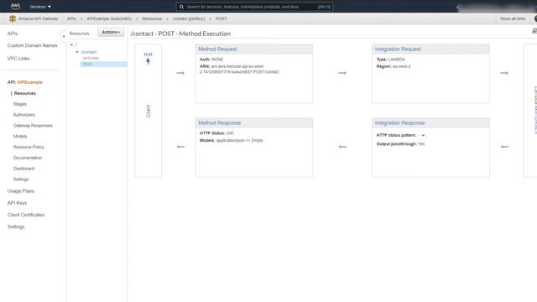This screenshot has height=302, width=537.
Task: Open API-level Settings under APIExample
Action: click(x=21, y=180)
